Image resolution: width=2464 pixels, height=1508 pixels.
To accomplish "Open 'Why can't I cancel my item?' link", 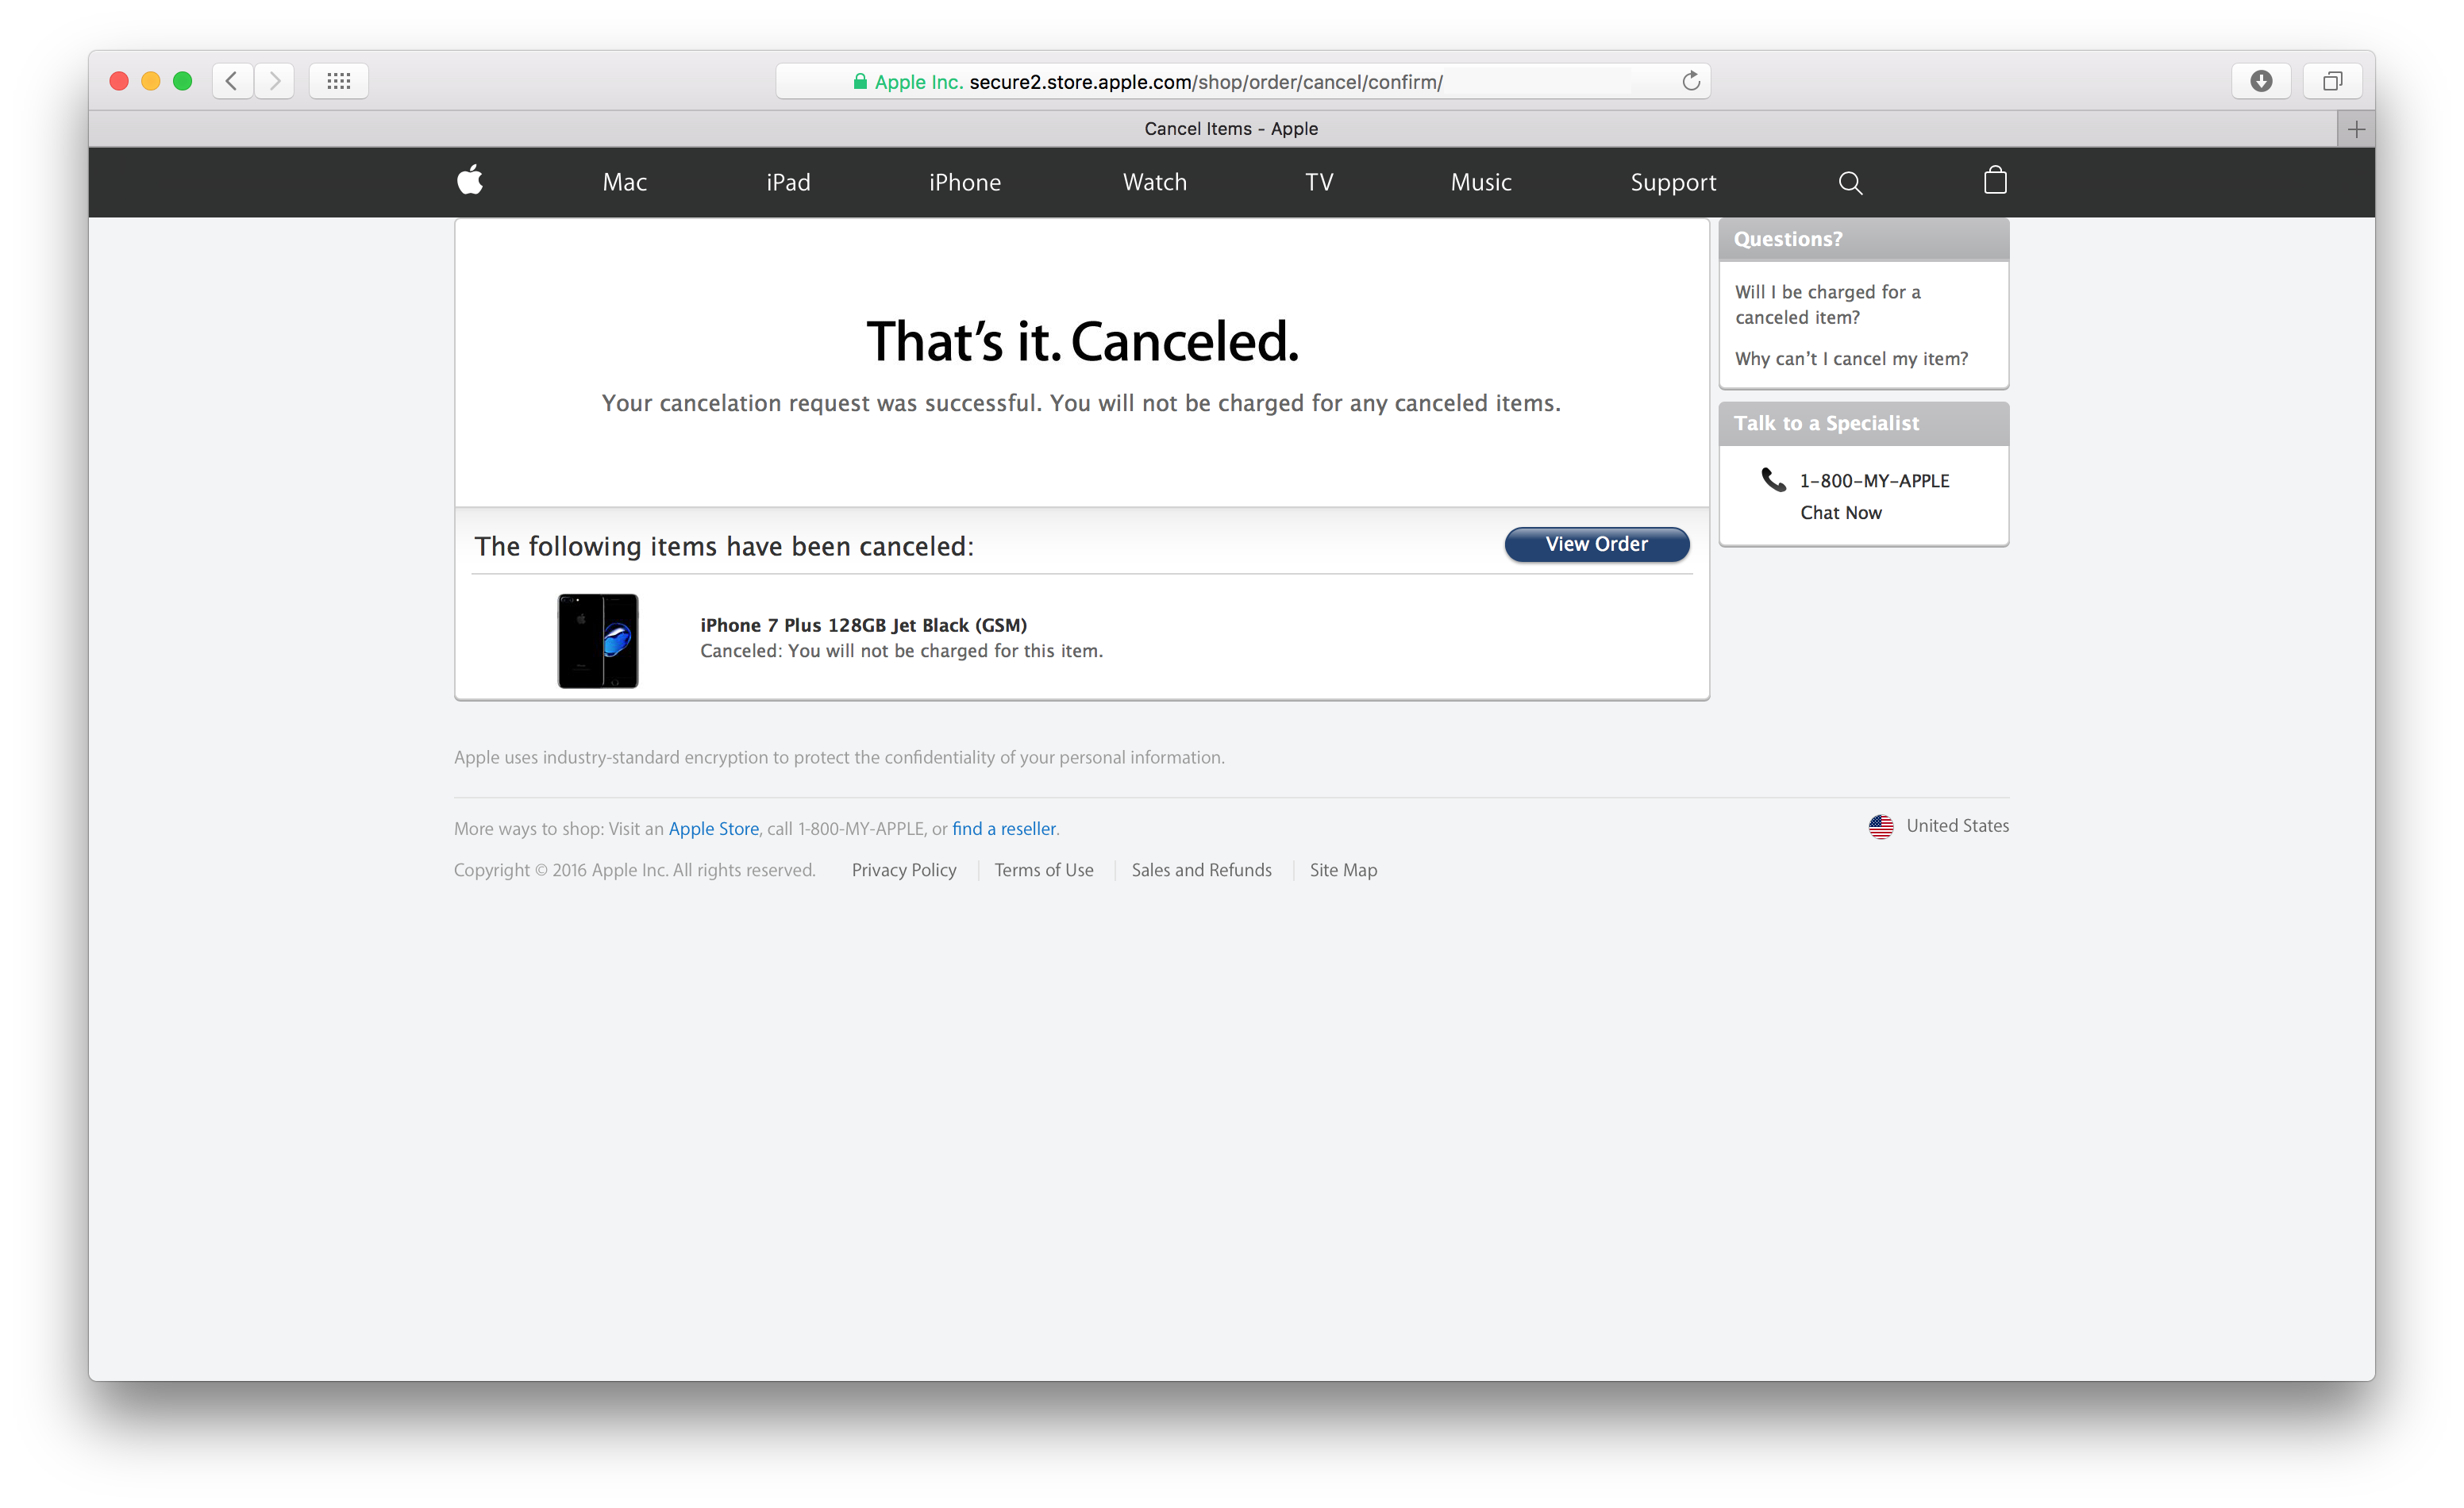I will (1851, 358).
